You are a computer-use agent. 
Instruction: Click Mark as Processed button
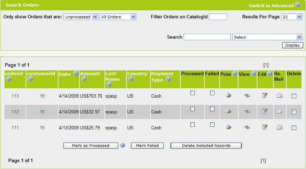coord(91,146)
